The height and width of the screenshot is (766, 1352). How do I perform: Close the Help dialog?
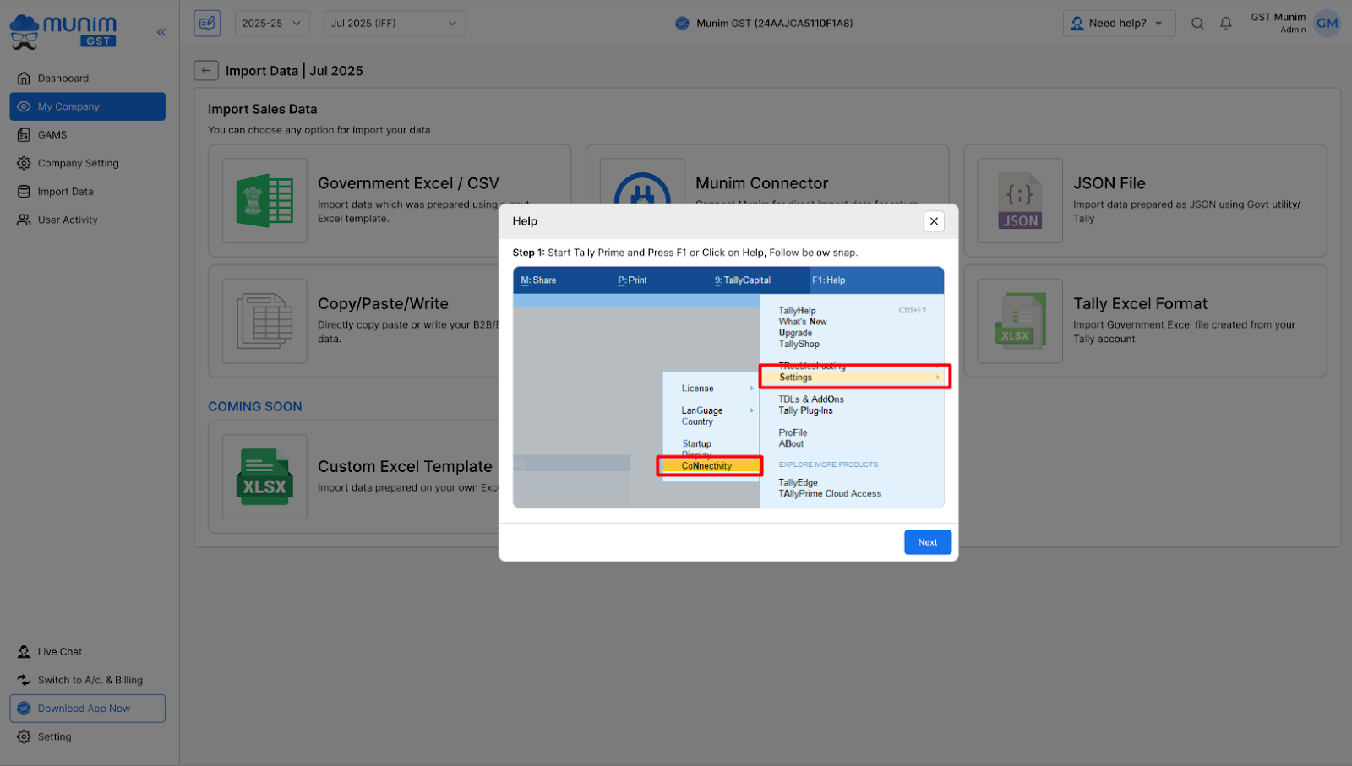[x=934, y=221]
